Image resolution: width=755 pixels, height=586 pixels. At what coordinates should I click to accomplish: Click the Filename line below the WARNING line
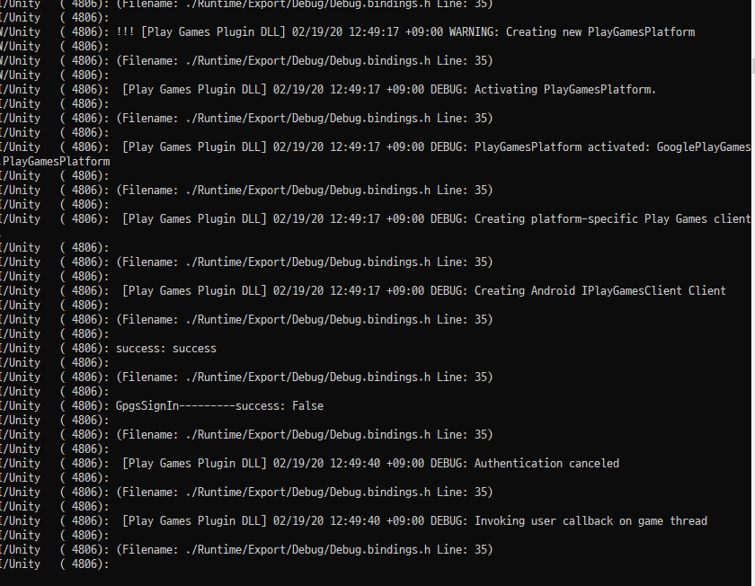click(x=305, y=61)
